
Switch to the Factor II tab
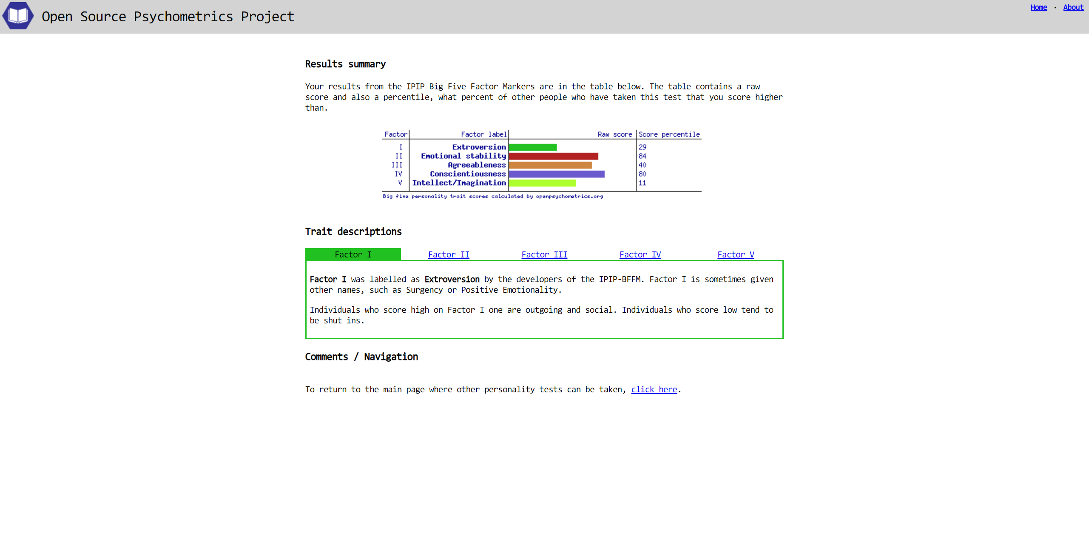[x=448, y=254]
